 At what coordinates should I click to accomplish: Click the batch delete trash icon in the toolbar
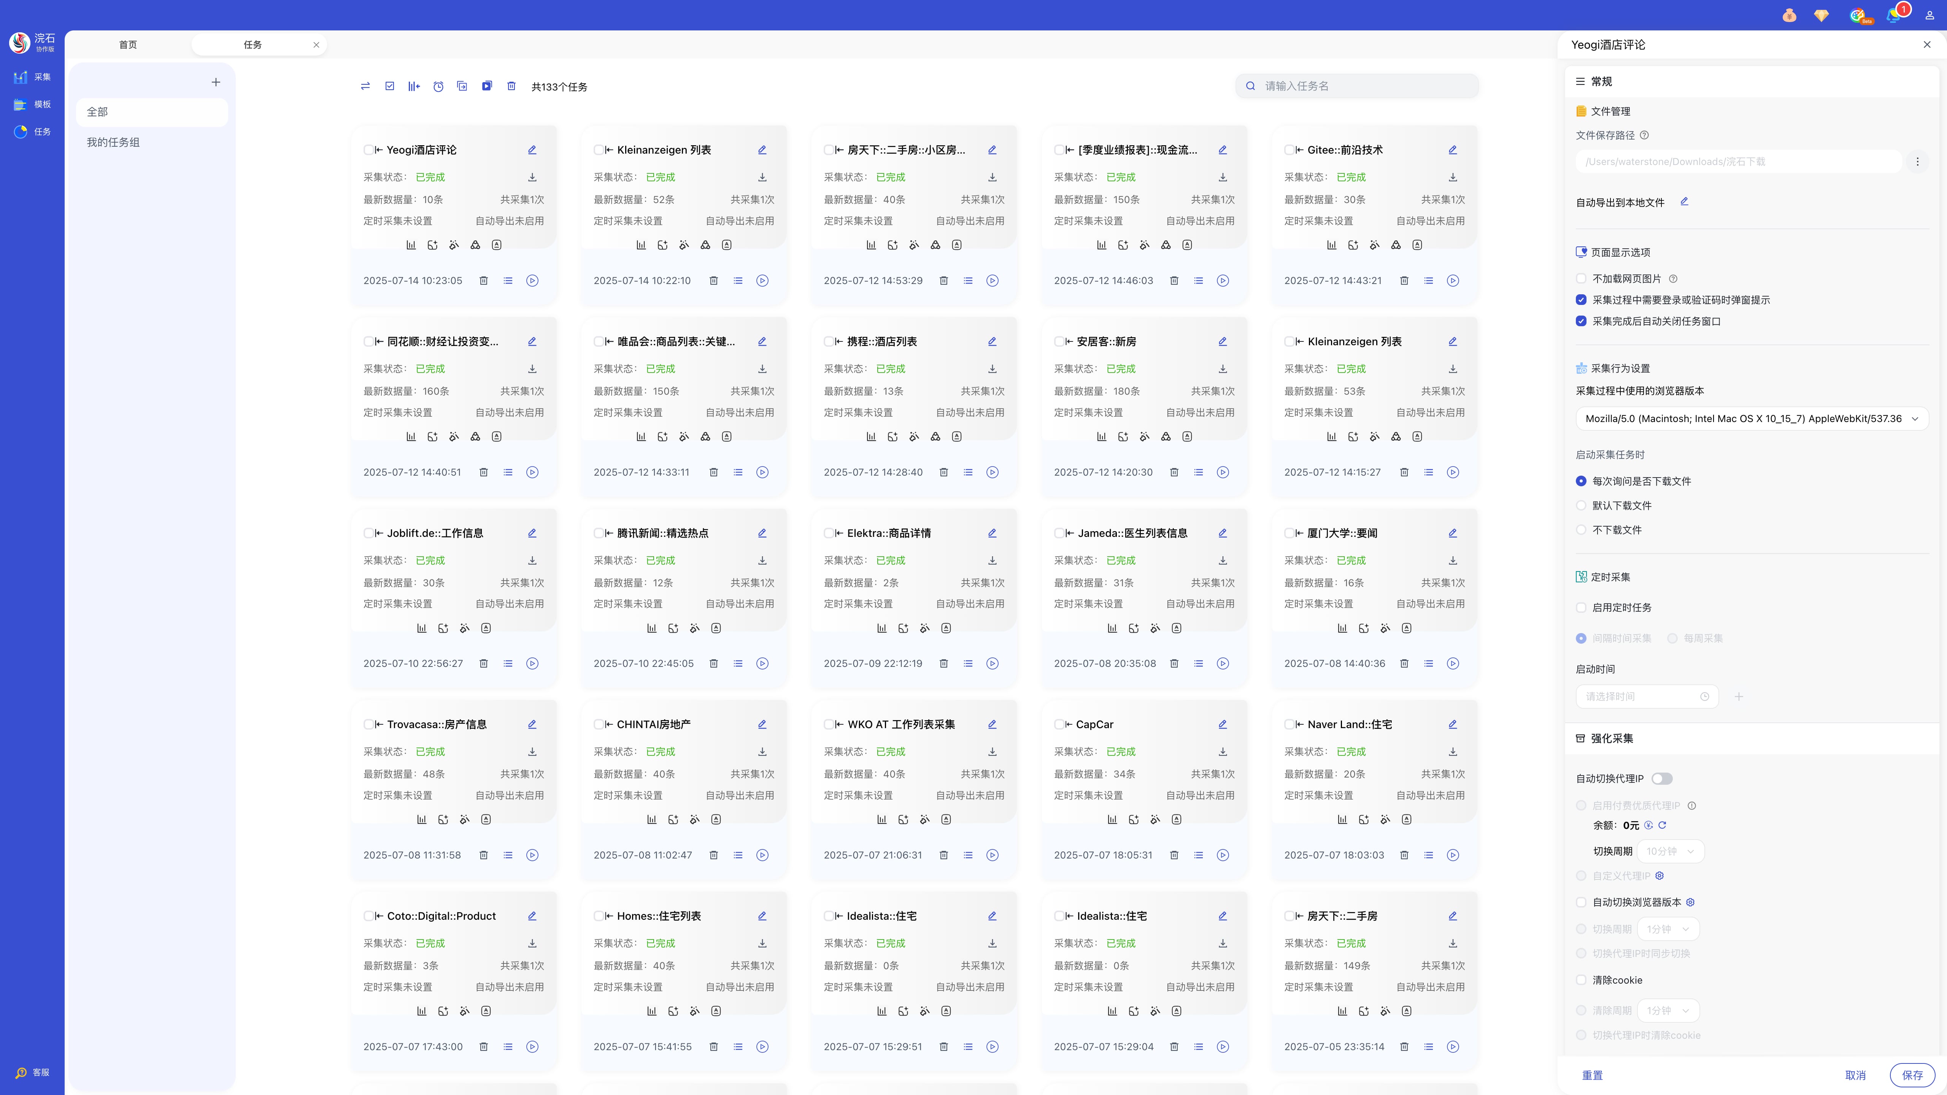click(511, 86)
